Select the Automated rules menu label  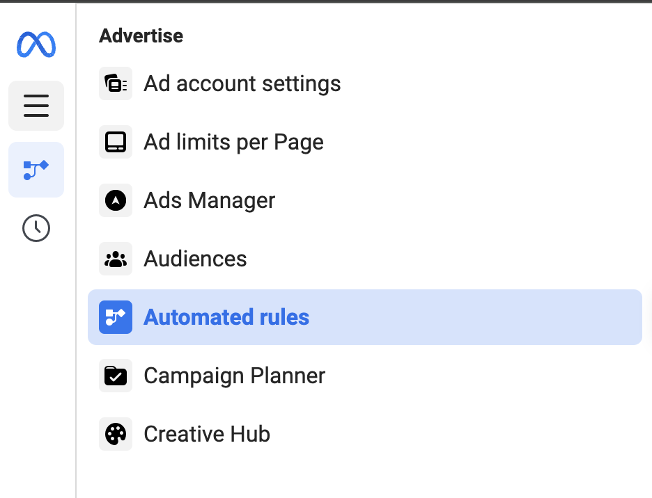[226, 317]
